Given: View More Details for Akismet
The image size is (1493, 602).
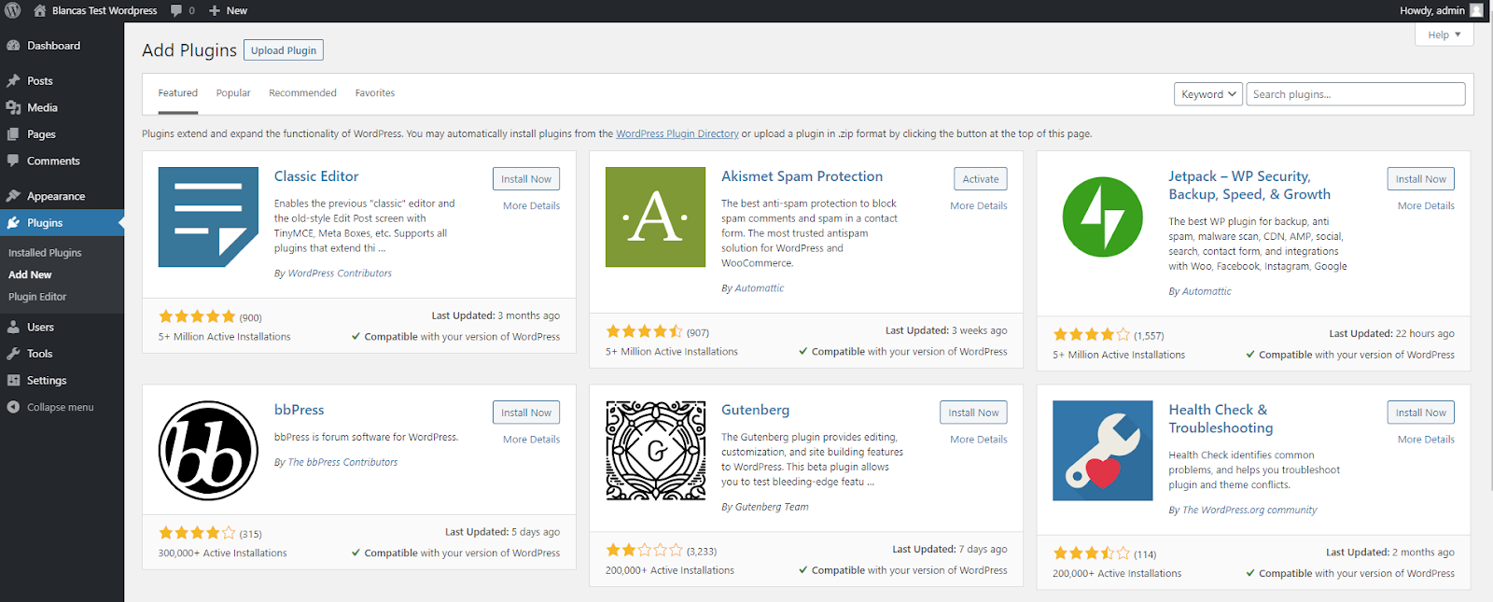Looking at the screenshot, I should pos(979,206).
